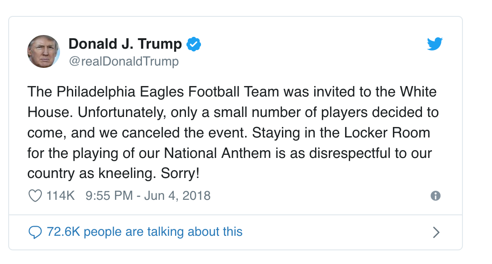Click the closing "Sorry!" in the tweet
The height and width of the screenshot is (264, 492).
click(180, 173)
